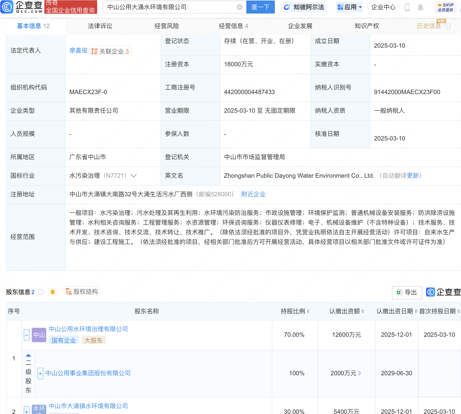Switch to 法律诉讼 tab
This screenshot has height=414, width=461.
[100, 26]
